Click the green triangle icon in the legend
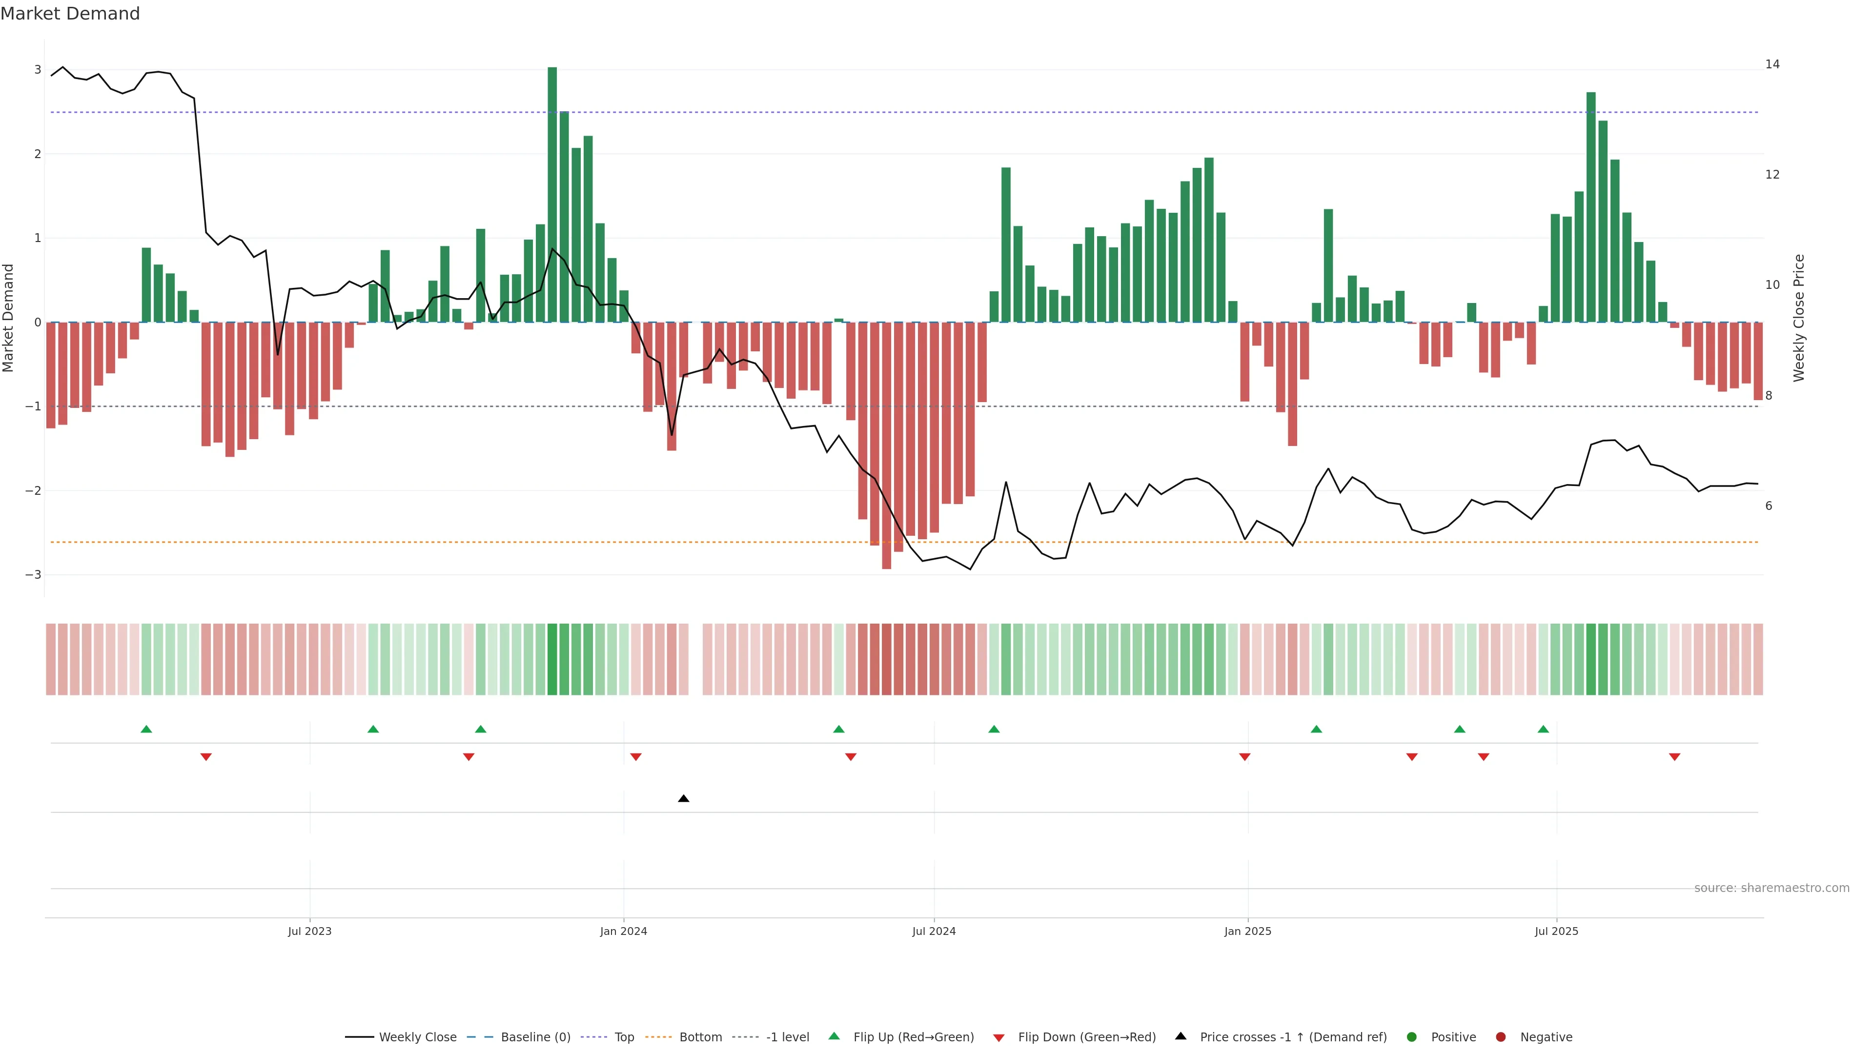This screenshot has width=1874, height=1054. pos(835,1036)
